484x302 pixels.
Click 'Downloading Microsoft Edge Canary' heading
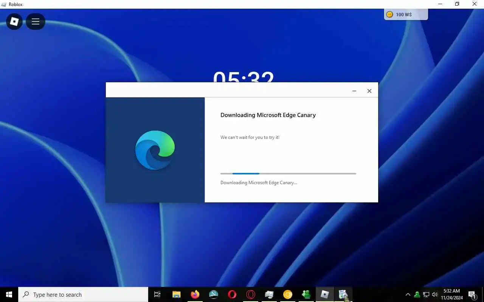point(268,115)
